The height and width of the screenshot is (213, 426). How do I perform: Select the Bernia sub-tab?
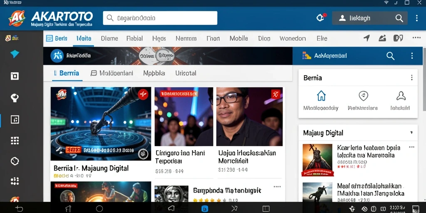pos(67,73)
